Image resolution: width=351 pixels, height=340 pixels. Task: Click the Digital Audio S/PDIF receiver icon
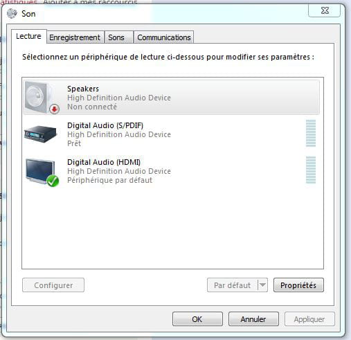pyautogui.click(x=40, y=134)
